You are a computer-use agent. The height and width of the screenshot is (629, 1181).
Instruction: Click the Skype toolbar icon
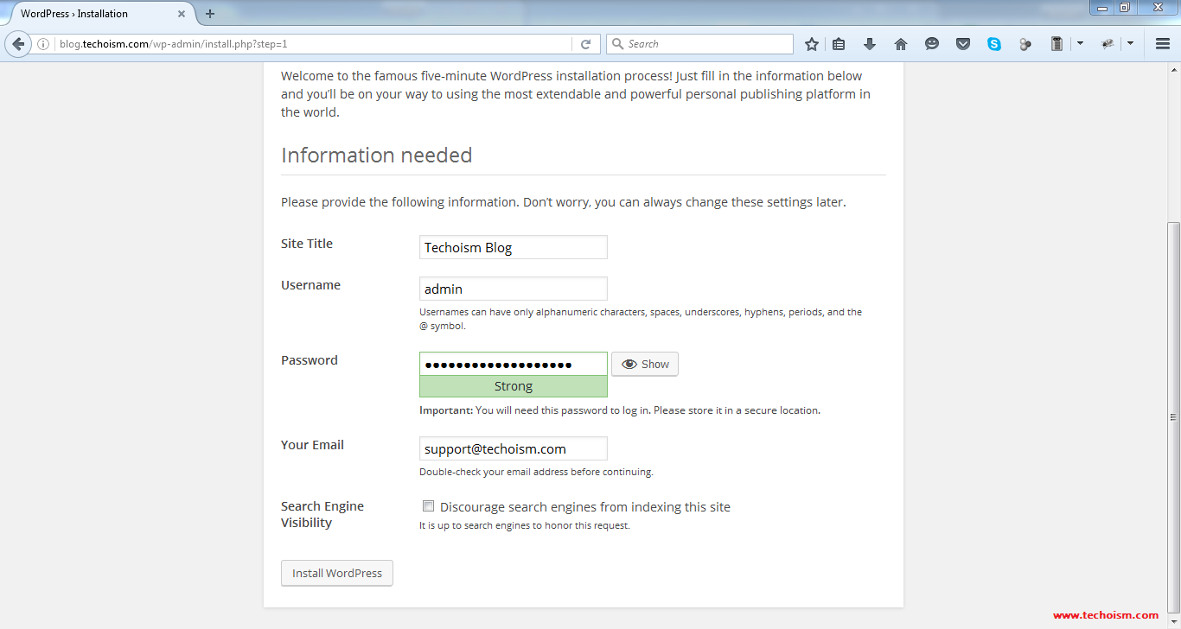click(994, 44)
